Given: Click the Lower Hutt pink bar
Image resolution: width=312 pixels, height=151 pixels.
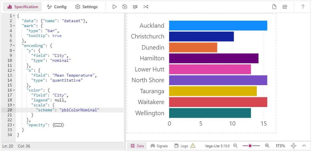Looking at the screenshot, I should coord(210,69).
